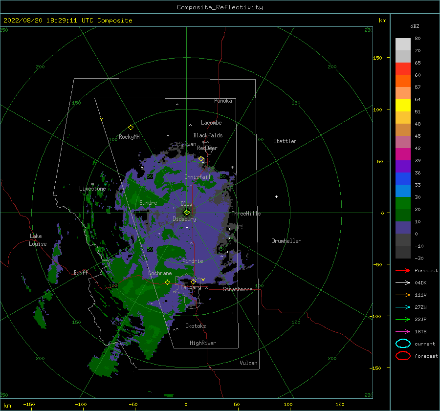The width and height of the screenshot is (440, 411).
Task: Pick the red 65–60 dBZ color swatch
Action: [403, 69]
